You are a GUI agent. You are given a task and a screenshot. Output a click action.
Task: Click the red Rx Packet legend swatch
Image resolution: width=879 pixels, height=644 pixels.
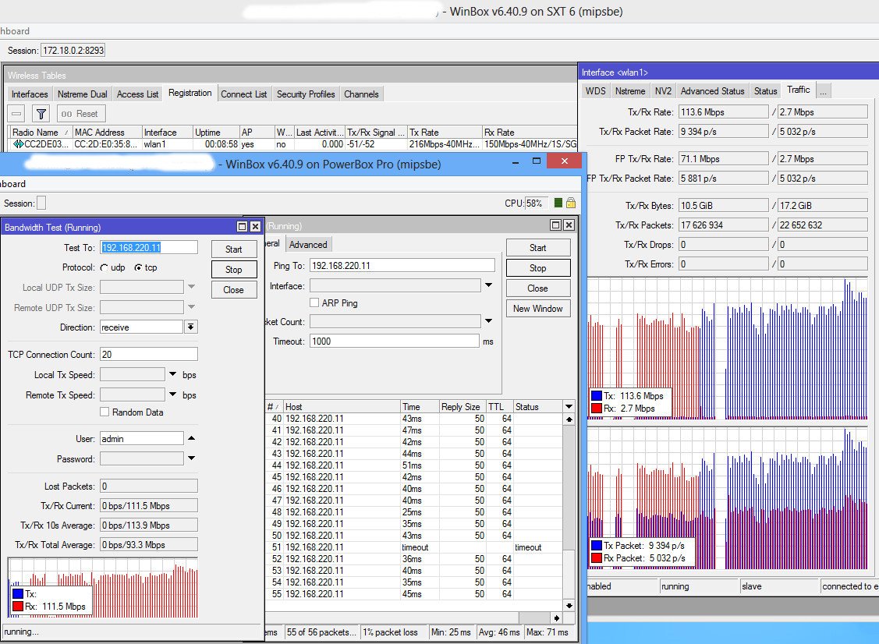596,557
